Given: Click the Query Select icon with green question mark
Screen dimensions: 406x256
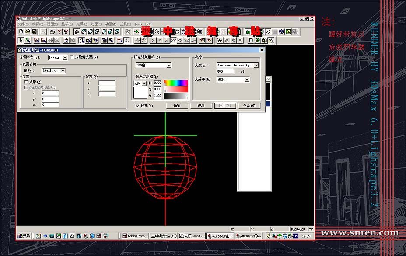Looking at the screenshot, I should pyautogui.click(x=28, y=40).
